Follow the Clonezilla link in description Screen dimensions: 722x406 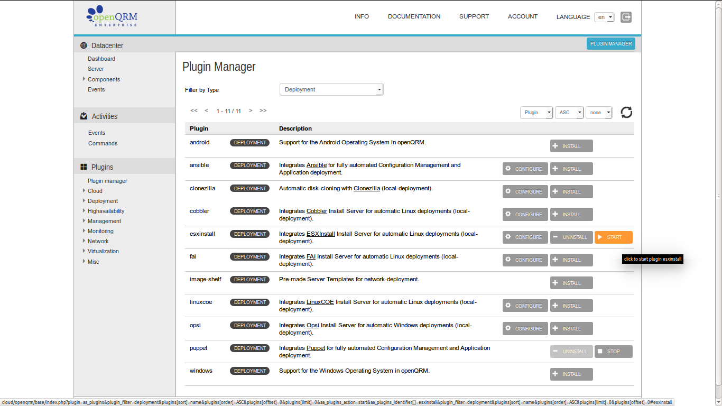pos(367,188)
